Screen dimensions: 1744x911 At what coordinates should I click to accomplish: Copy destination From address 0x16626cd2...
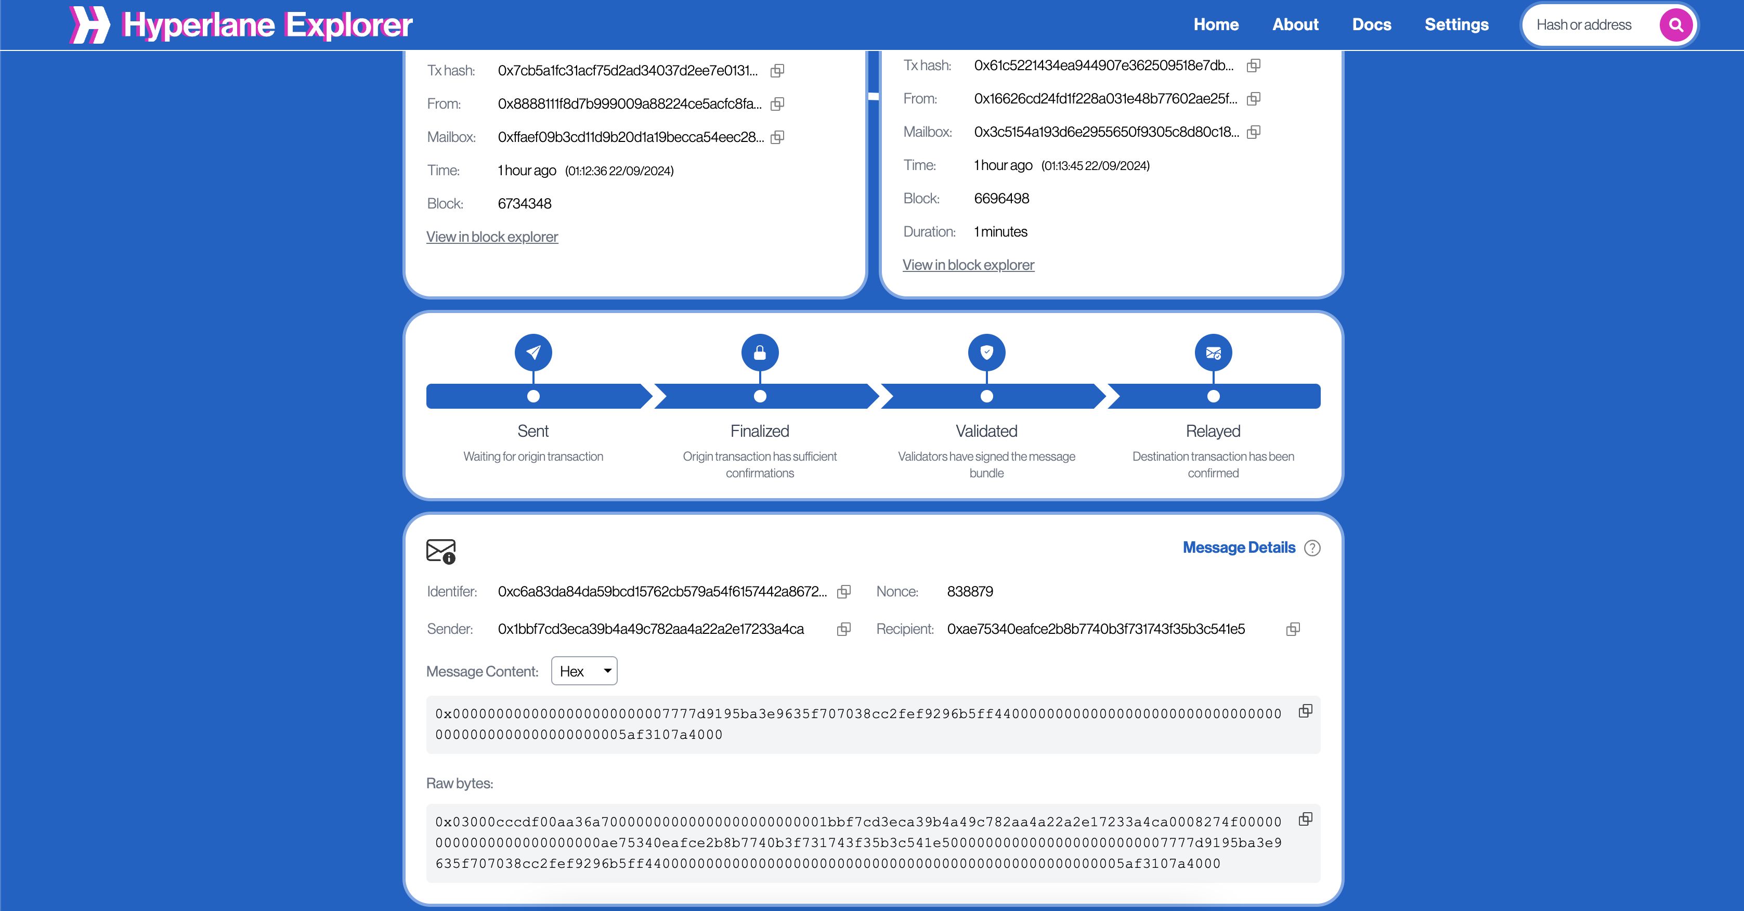(x=1253, y=99)
